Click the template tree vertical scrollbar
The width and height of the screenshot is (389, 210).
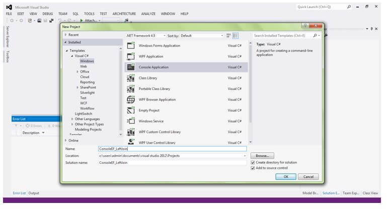121,91
